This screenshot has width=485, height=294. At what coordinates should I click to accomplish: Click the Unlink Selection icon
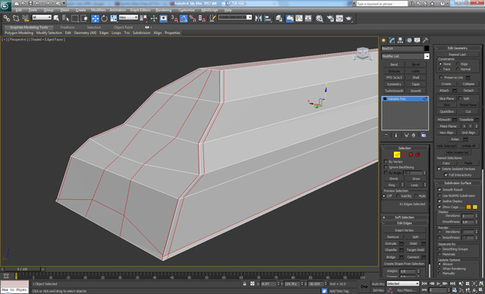click(x=16, y=18)
